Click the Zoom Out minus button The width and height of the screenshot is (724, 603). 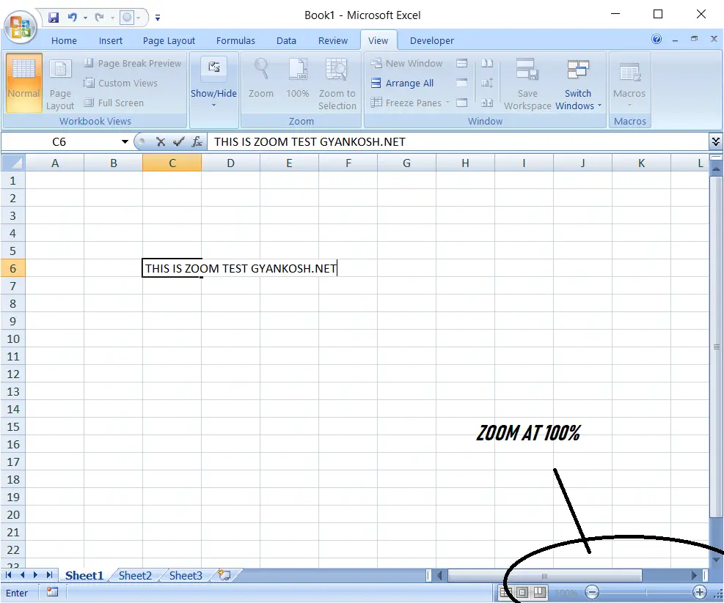click(x=591, y=592)
